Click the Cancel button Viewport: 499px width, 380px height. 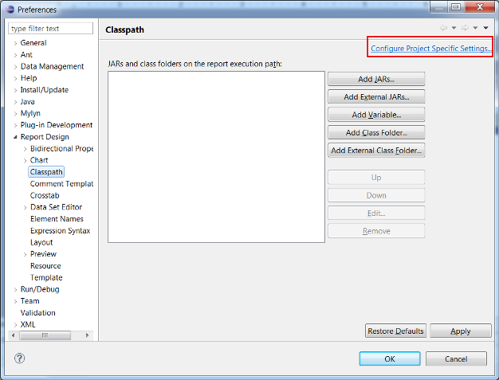click(456, 358)
